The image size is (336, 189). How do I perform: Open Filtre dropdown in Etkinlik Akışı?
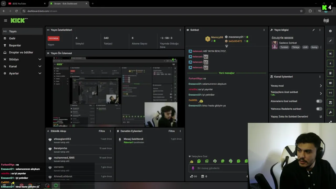(102, 131)
